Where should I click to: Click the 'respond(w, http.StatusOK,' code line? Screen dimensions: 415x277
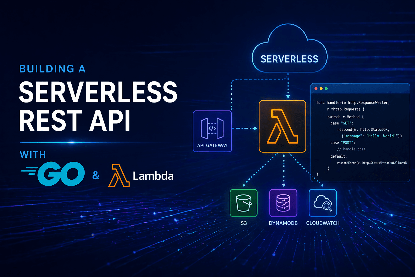point(363,130)
